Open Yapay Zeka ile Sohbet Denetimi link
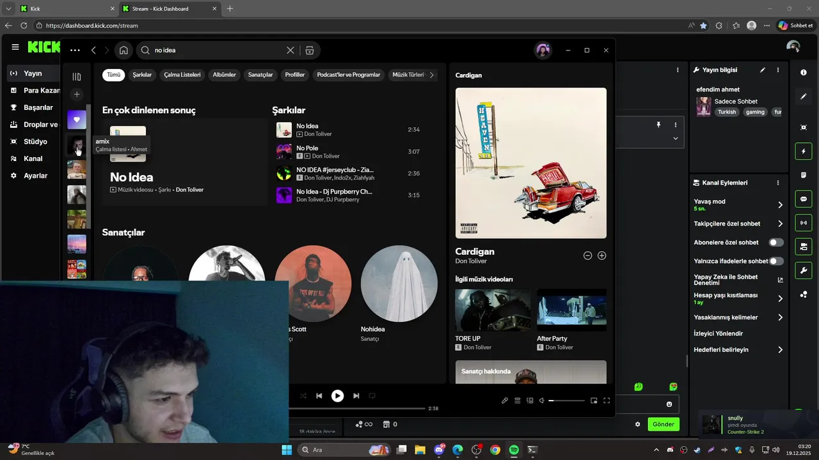The image size is (819, 460). (780, 280)
